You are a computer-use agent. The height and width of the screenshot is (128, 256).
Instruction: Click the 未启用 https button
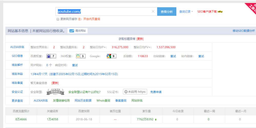point(135,92)
